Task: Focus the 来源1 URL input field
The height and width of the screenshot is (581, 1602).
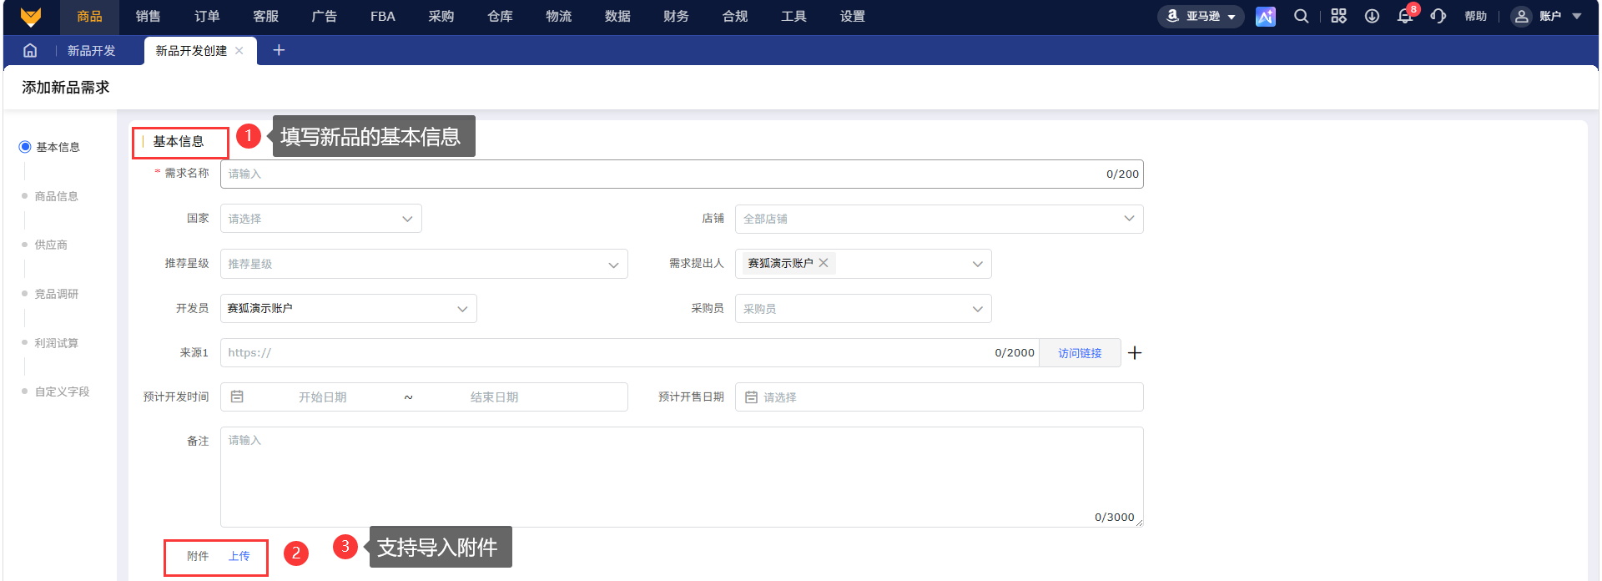Action: pos(629,353)
